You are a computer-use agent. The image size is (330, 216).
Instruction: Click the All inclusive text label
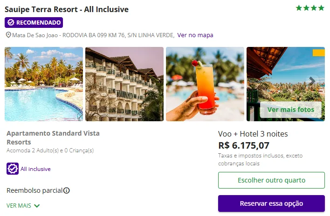point(35,169)
